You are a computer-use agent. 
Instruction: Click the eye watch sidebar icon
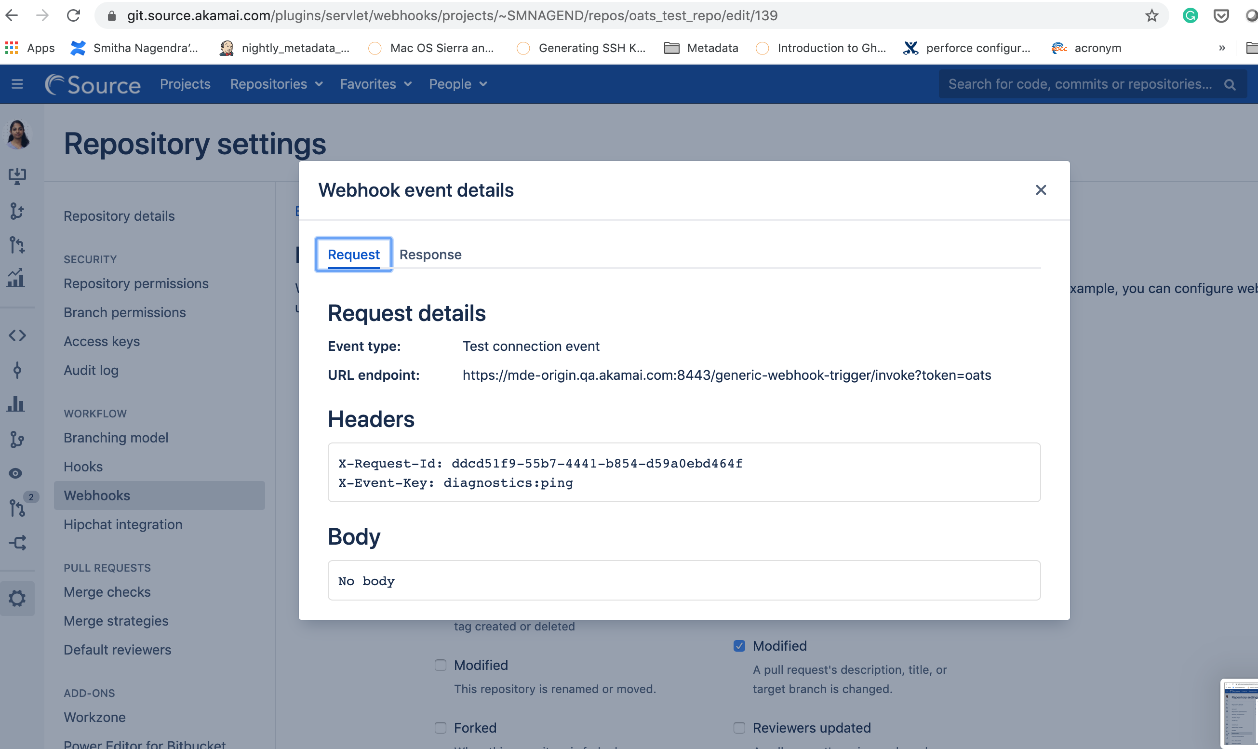pyautogui.click(x=15, y=473)
